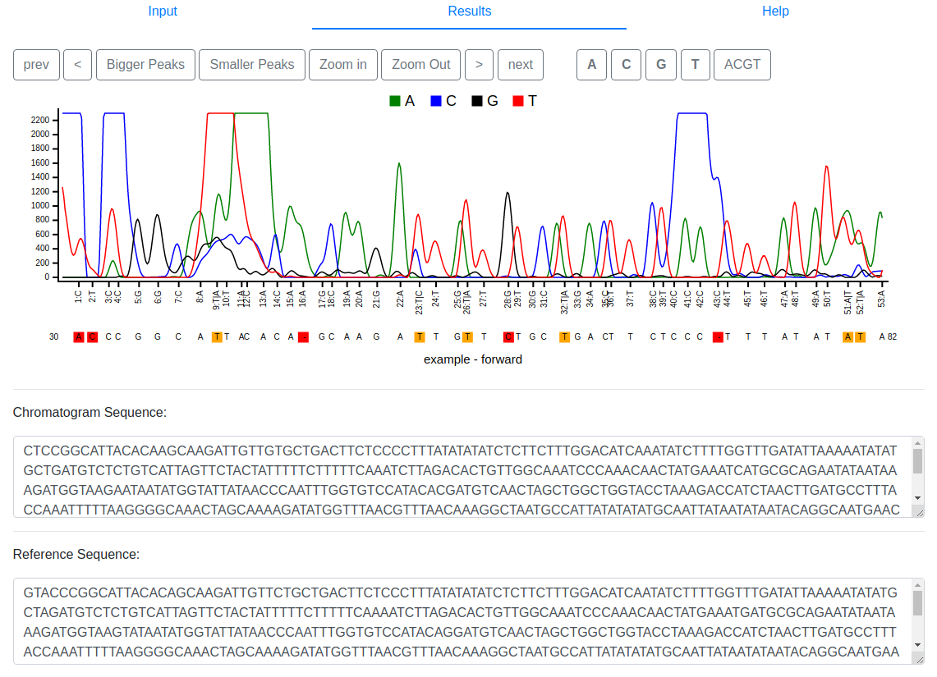Make peaks larger with Bigger Peaks
The height and width of the screenshot is (677, 937).
click(145, 65)
